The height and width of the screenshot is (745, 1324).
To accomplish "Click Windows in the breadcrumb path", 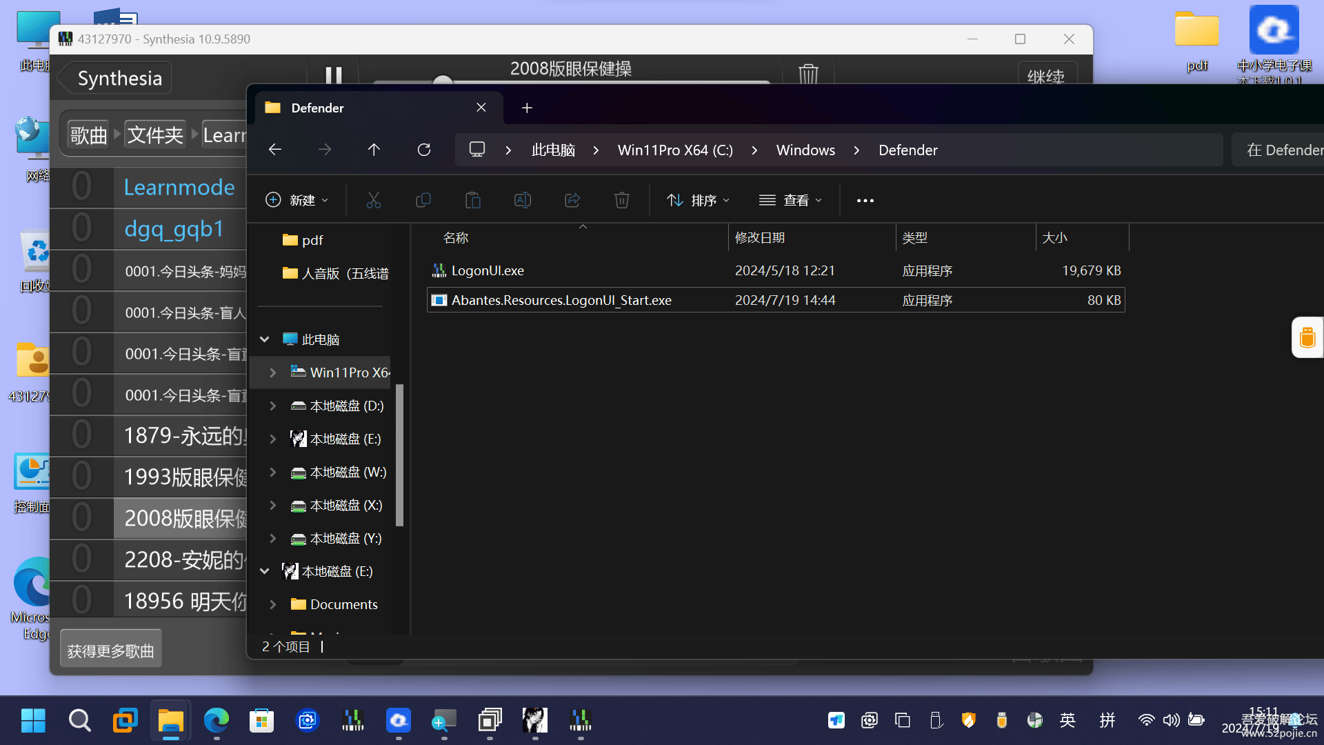I will point(805,150).
